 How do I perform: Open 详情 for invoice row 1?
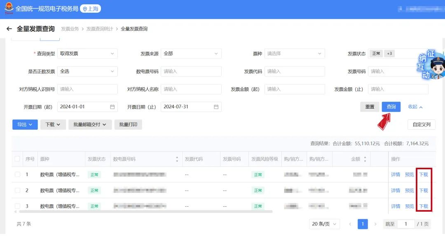pyautogui.click(x=395, y=175)
